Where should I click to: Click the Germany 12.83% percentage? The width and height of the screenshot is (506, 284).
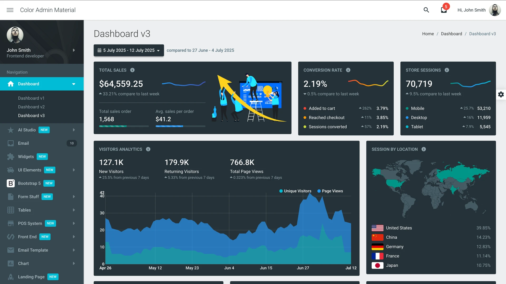(x=483, y=247)
